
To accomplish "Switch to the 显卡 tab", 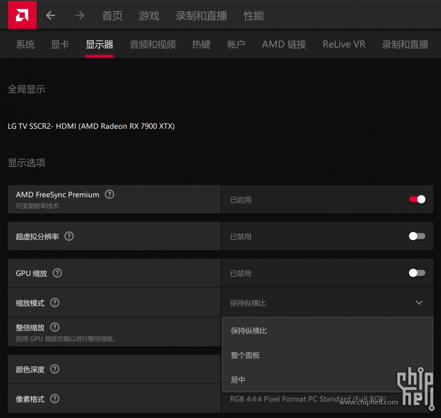I will tap(60, 45).
